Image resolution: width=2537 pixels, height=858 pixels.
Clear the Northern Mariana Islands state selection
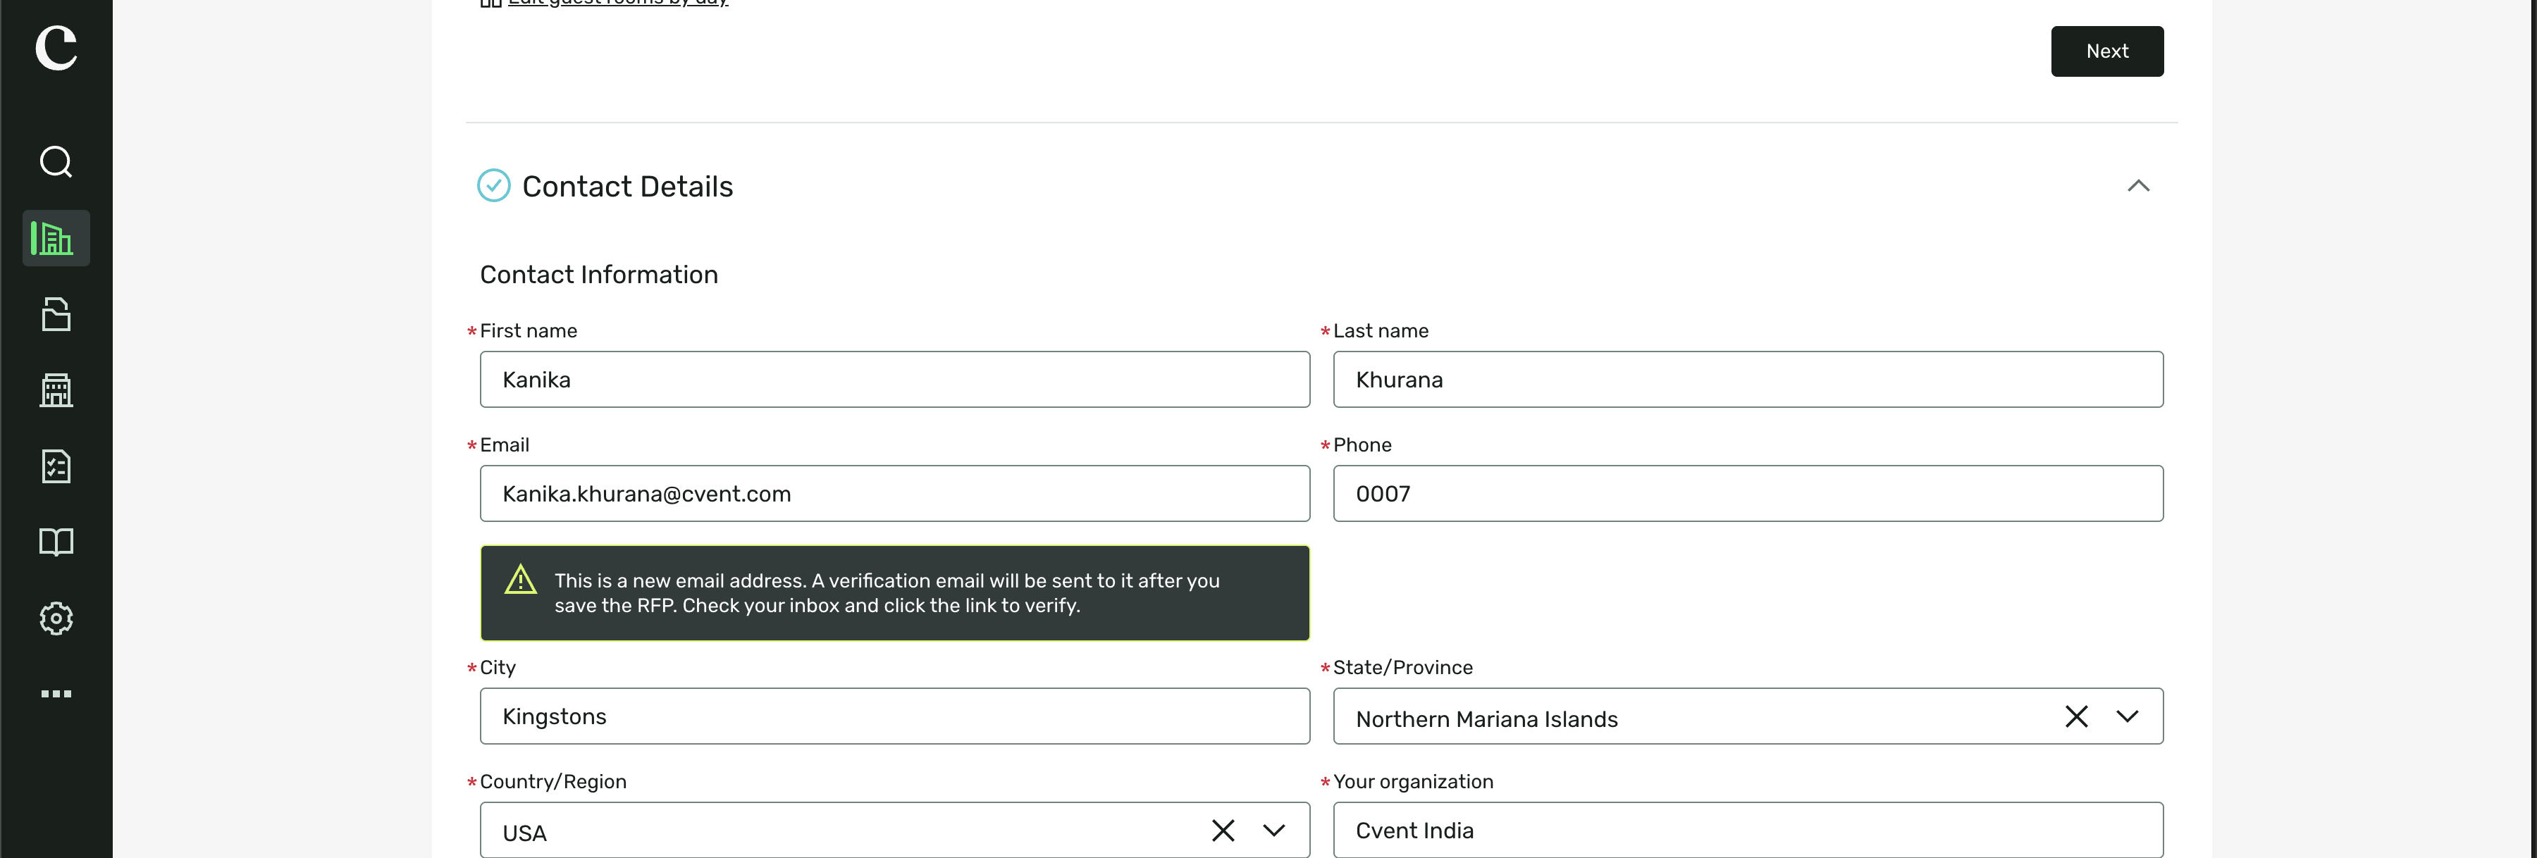pos(2076,716)
